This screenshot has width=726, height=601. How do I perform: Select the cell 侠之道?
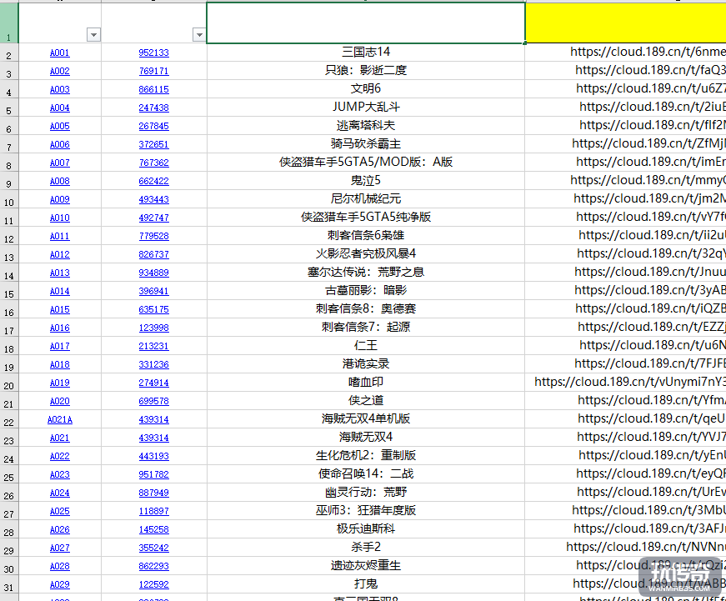[366, 400]
